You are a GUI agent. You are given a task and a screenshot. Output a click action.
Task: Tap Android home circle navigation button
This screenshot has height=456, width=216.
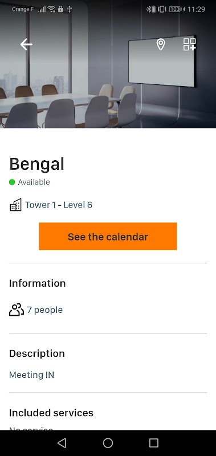pos(108,443)
